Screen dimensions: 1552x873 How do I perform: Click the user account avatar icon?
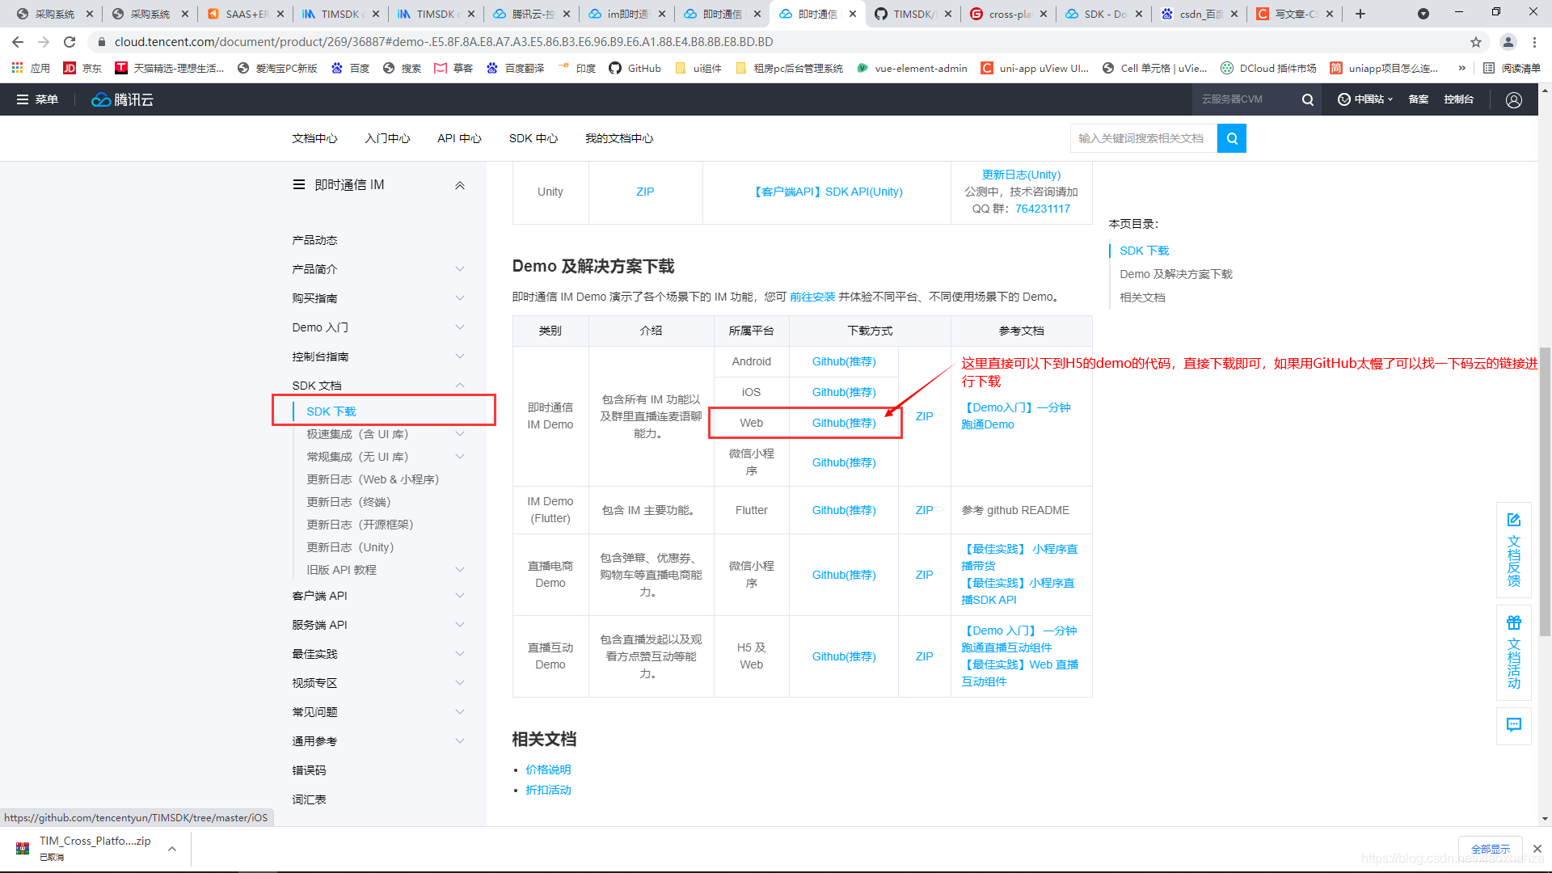point(1513,99)
